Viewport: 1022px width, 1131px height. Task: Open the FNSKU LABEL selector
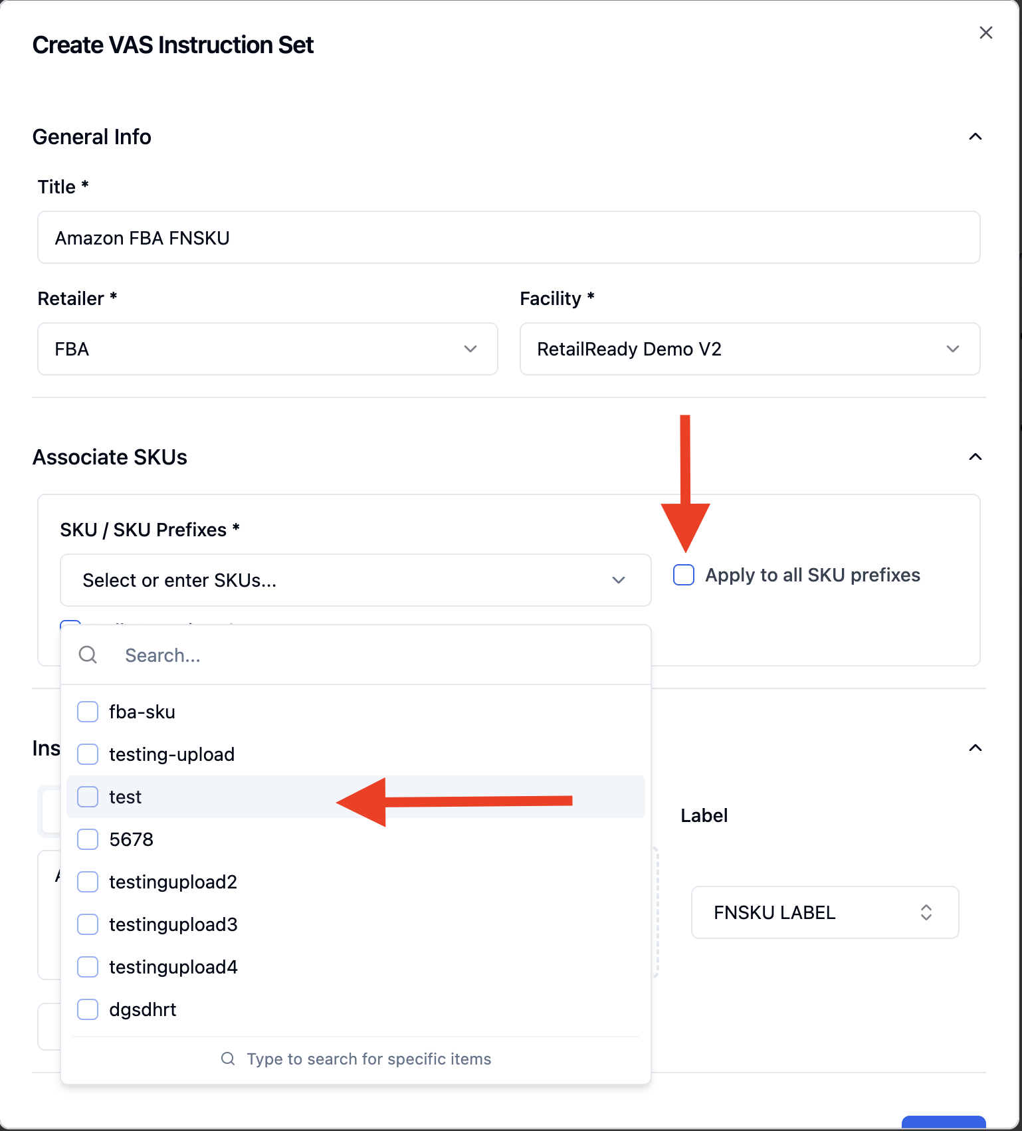825,912
